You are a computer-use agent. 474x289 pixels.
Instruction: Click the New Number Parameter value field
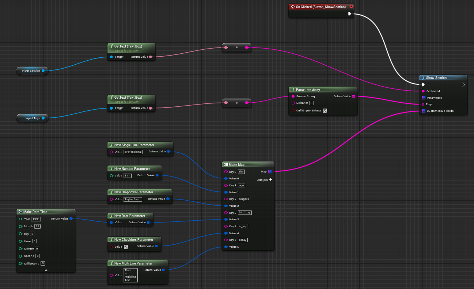(127, 176)
